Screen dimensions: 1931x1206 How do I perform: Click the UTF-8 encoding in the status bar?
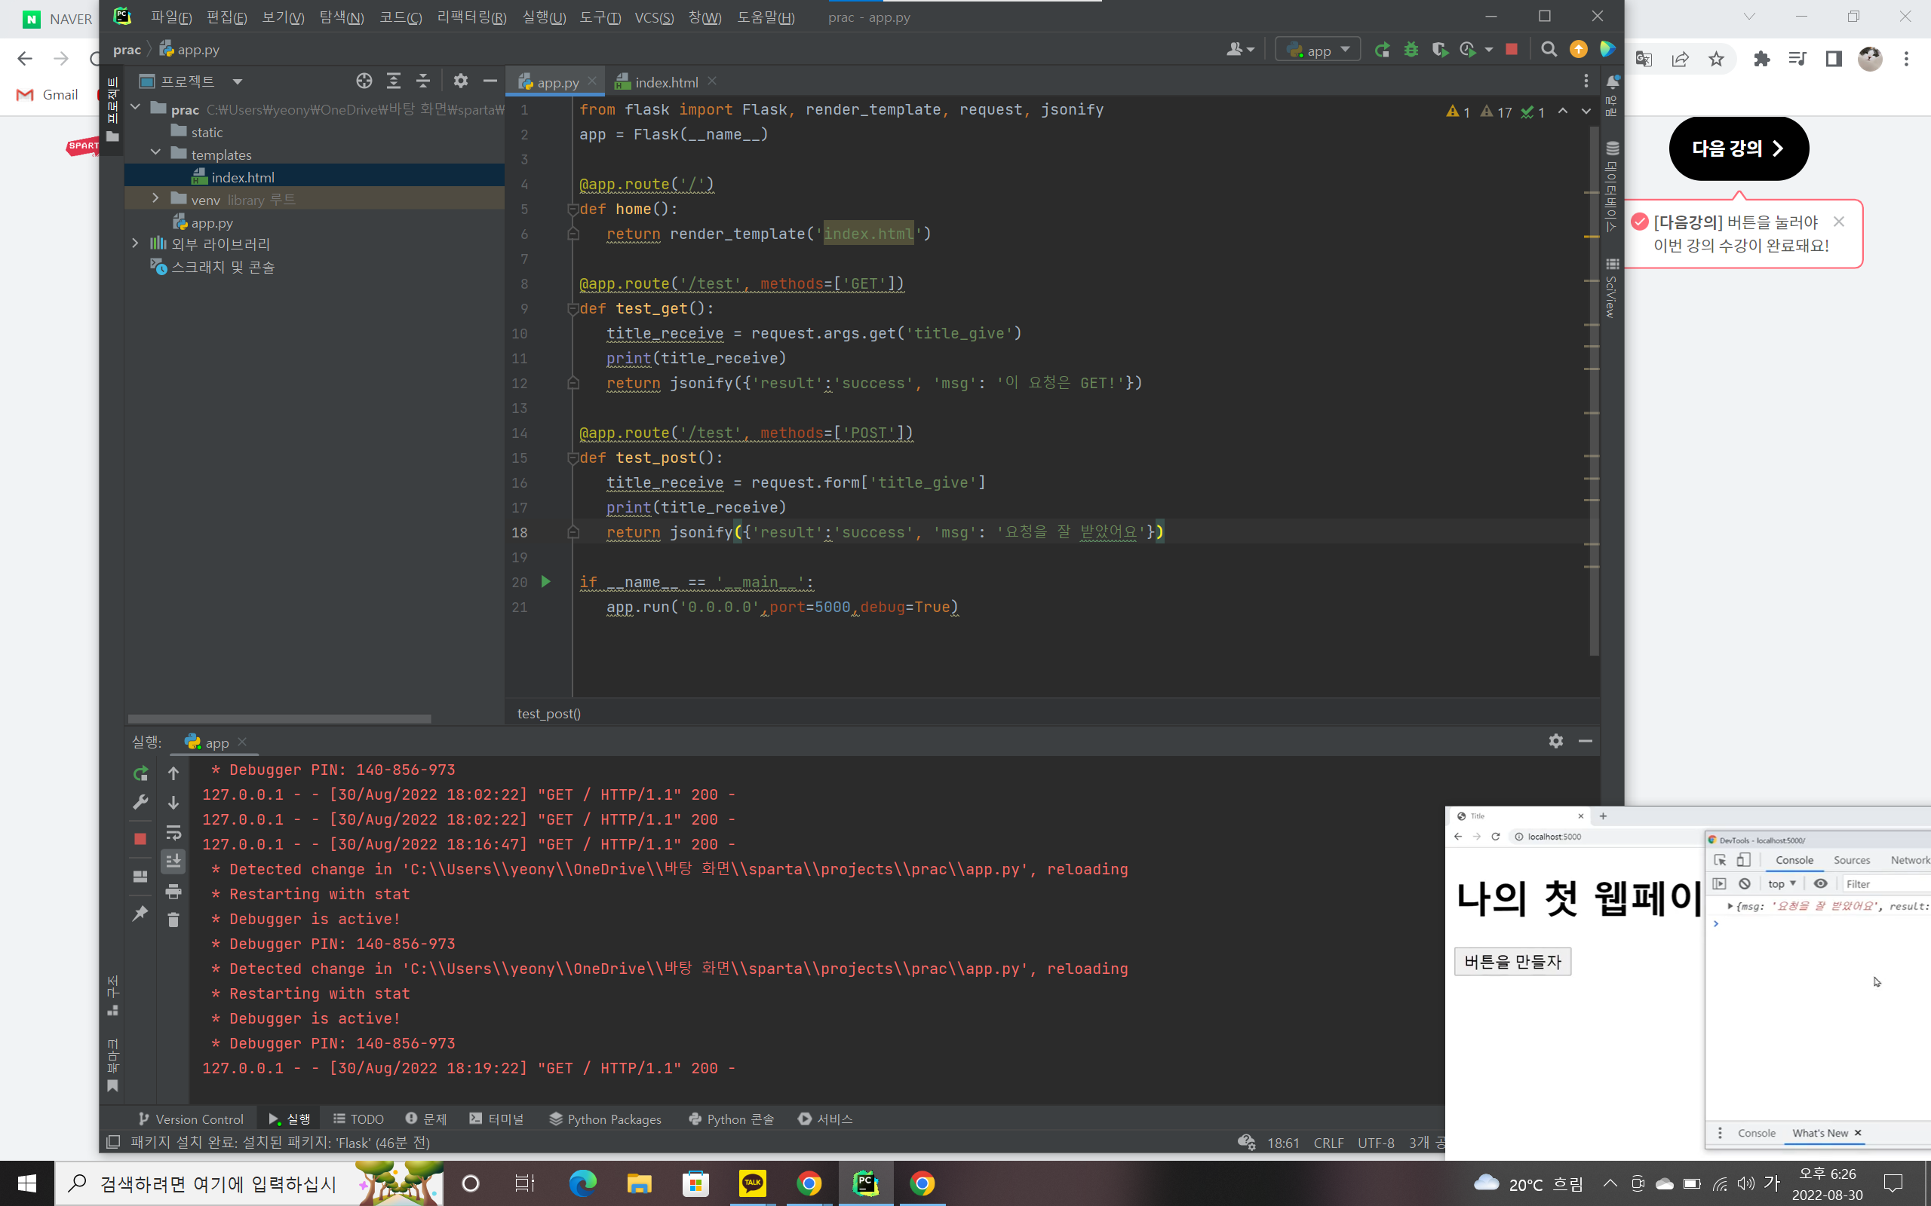pyautogui.click(x=1376, y=1142)
